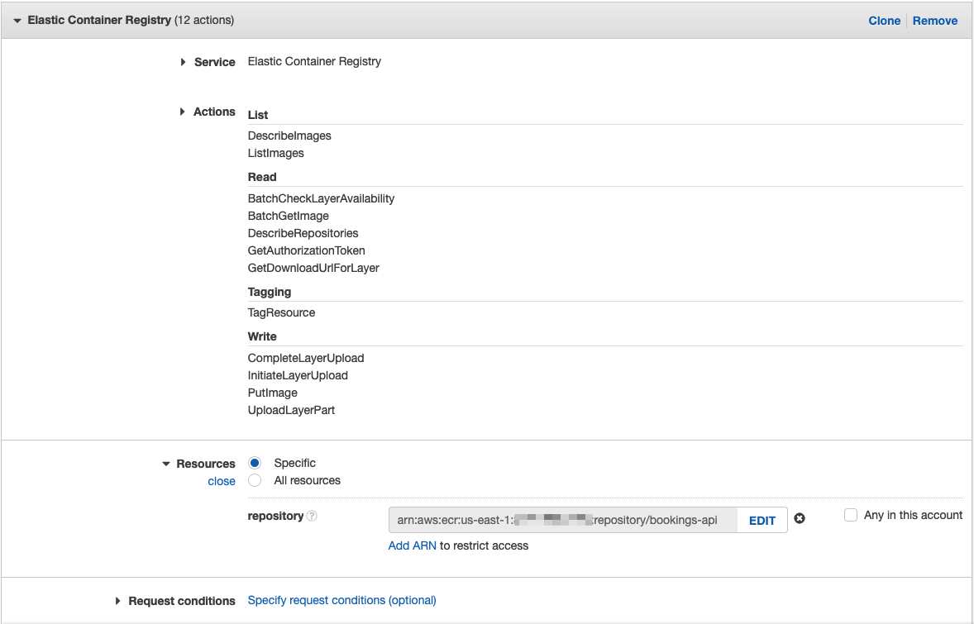This screenshot has width=974, height=624.
Task: Click the Read access level heading
Action: [262, 177]
